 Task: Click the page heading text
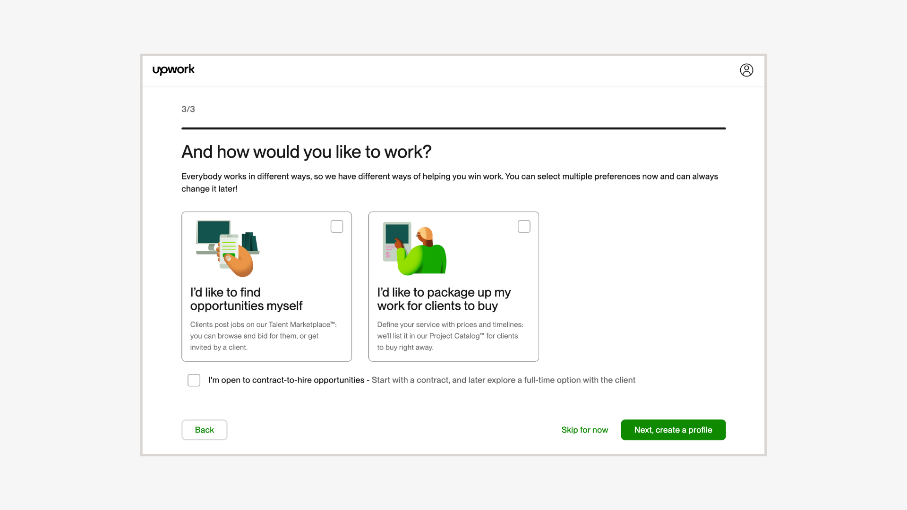[x=306, y=152]
